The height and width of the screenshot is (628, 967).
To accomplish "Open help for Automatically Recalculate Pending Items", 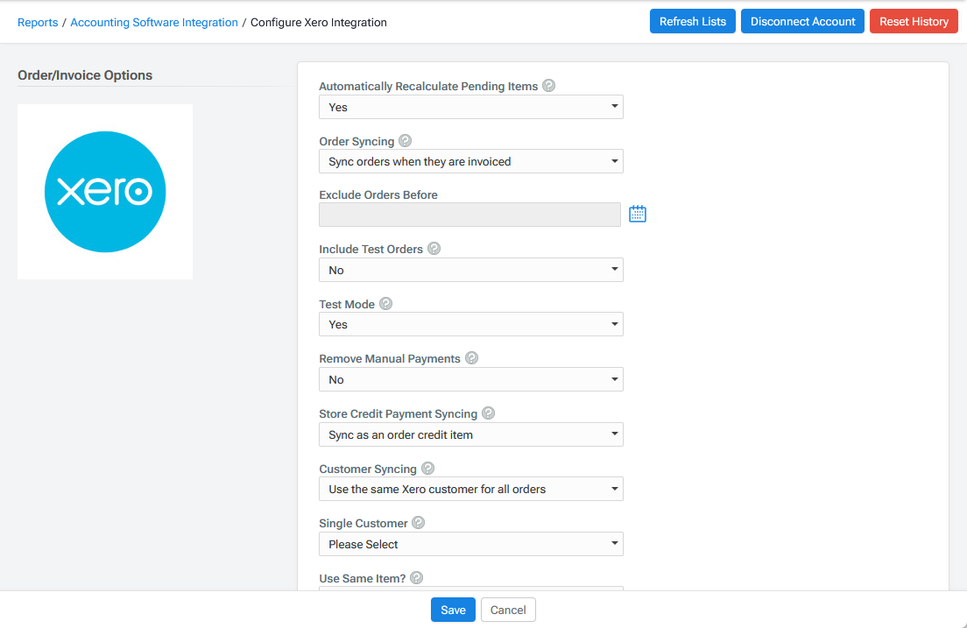I will [549, 86].
